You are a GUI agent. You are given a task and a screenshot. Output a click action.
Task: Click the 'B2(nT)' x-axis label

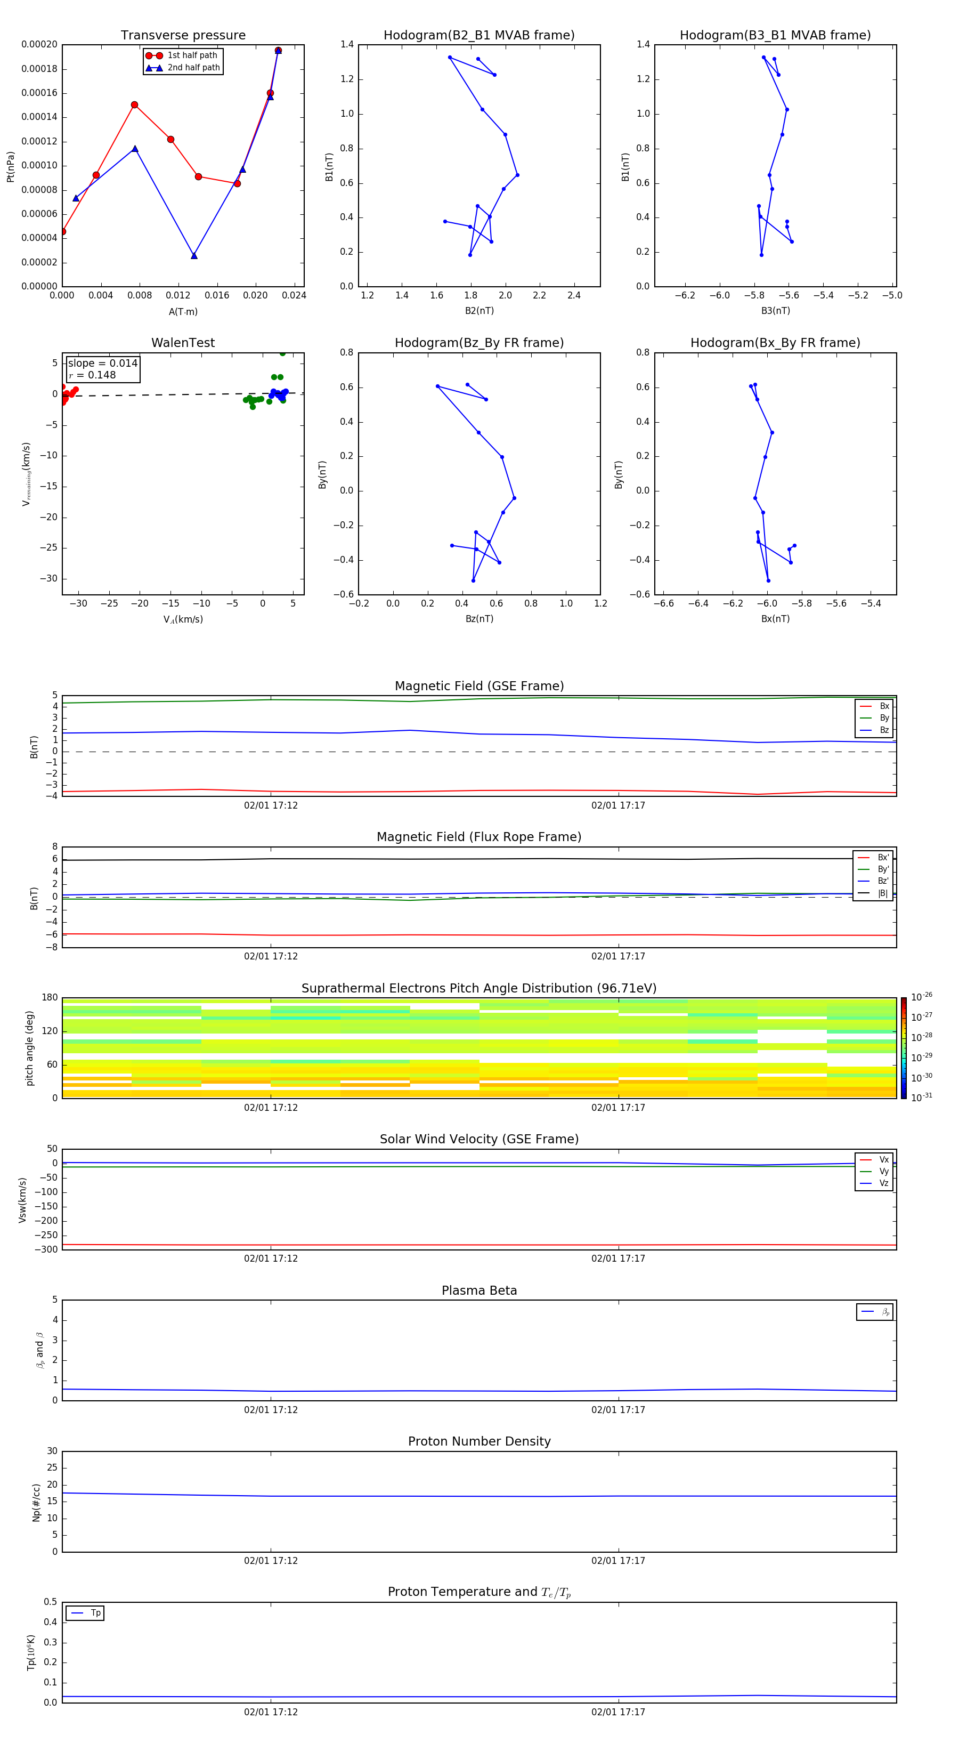[x=479, y=311]
